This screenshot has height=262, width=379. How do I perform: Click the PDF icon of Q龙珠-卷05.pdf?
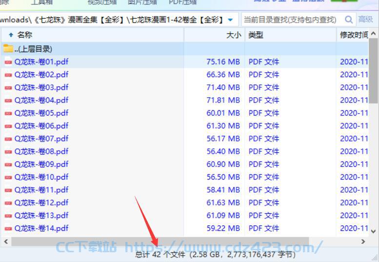click(8, 113)
